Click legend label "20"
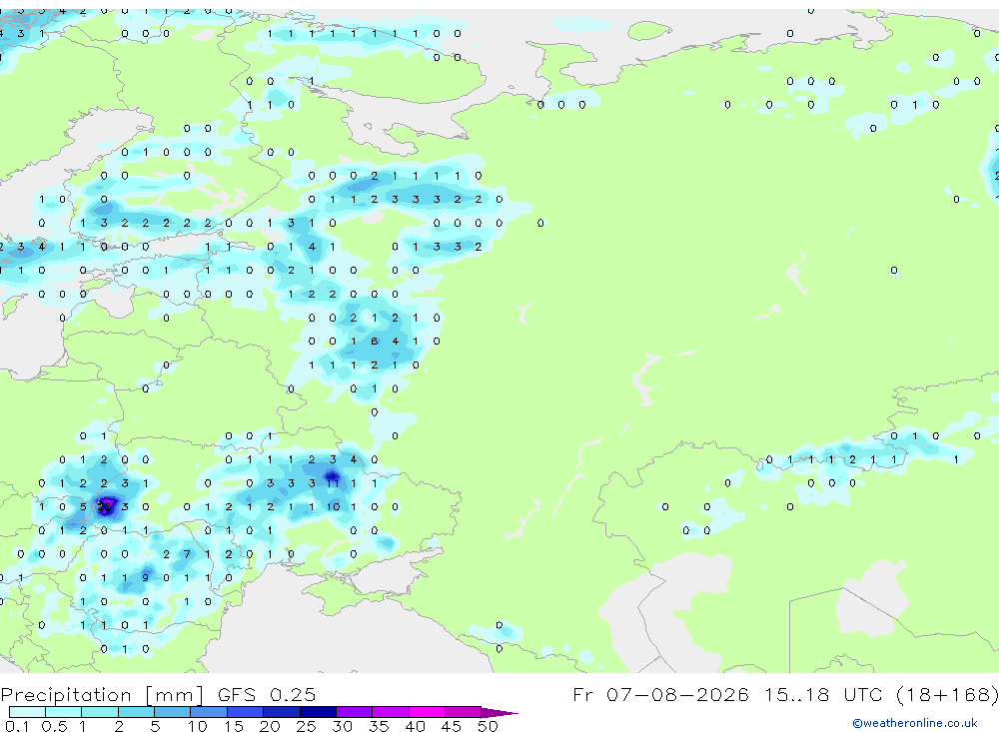999x732 pixels. coord(270,726)
